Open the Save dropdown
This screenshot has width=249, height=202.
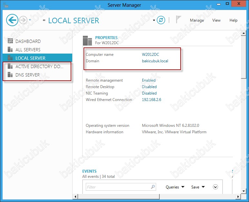[198, 187]
